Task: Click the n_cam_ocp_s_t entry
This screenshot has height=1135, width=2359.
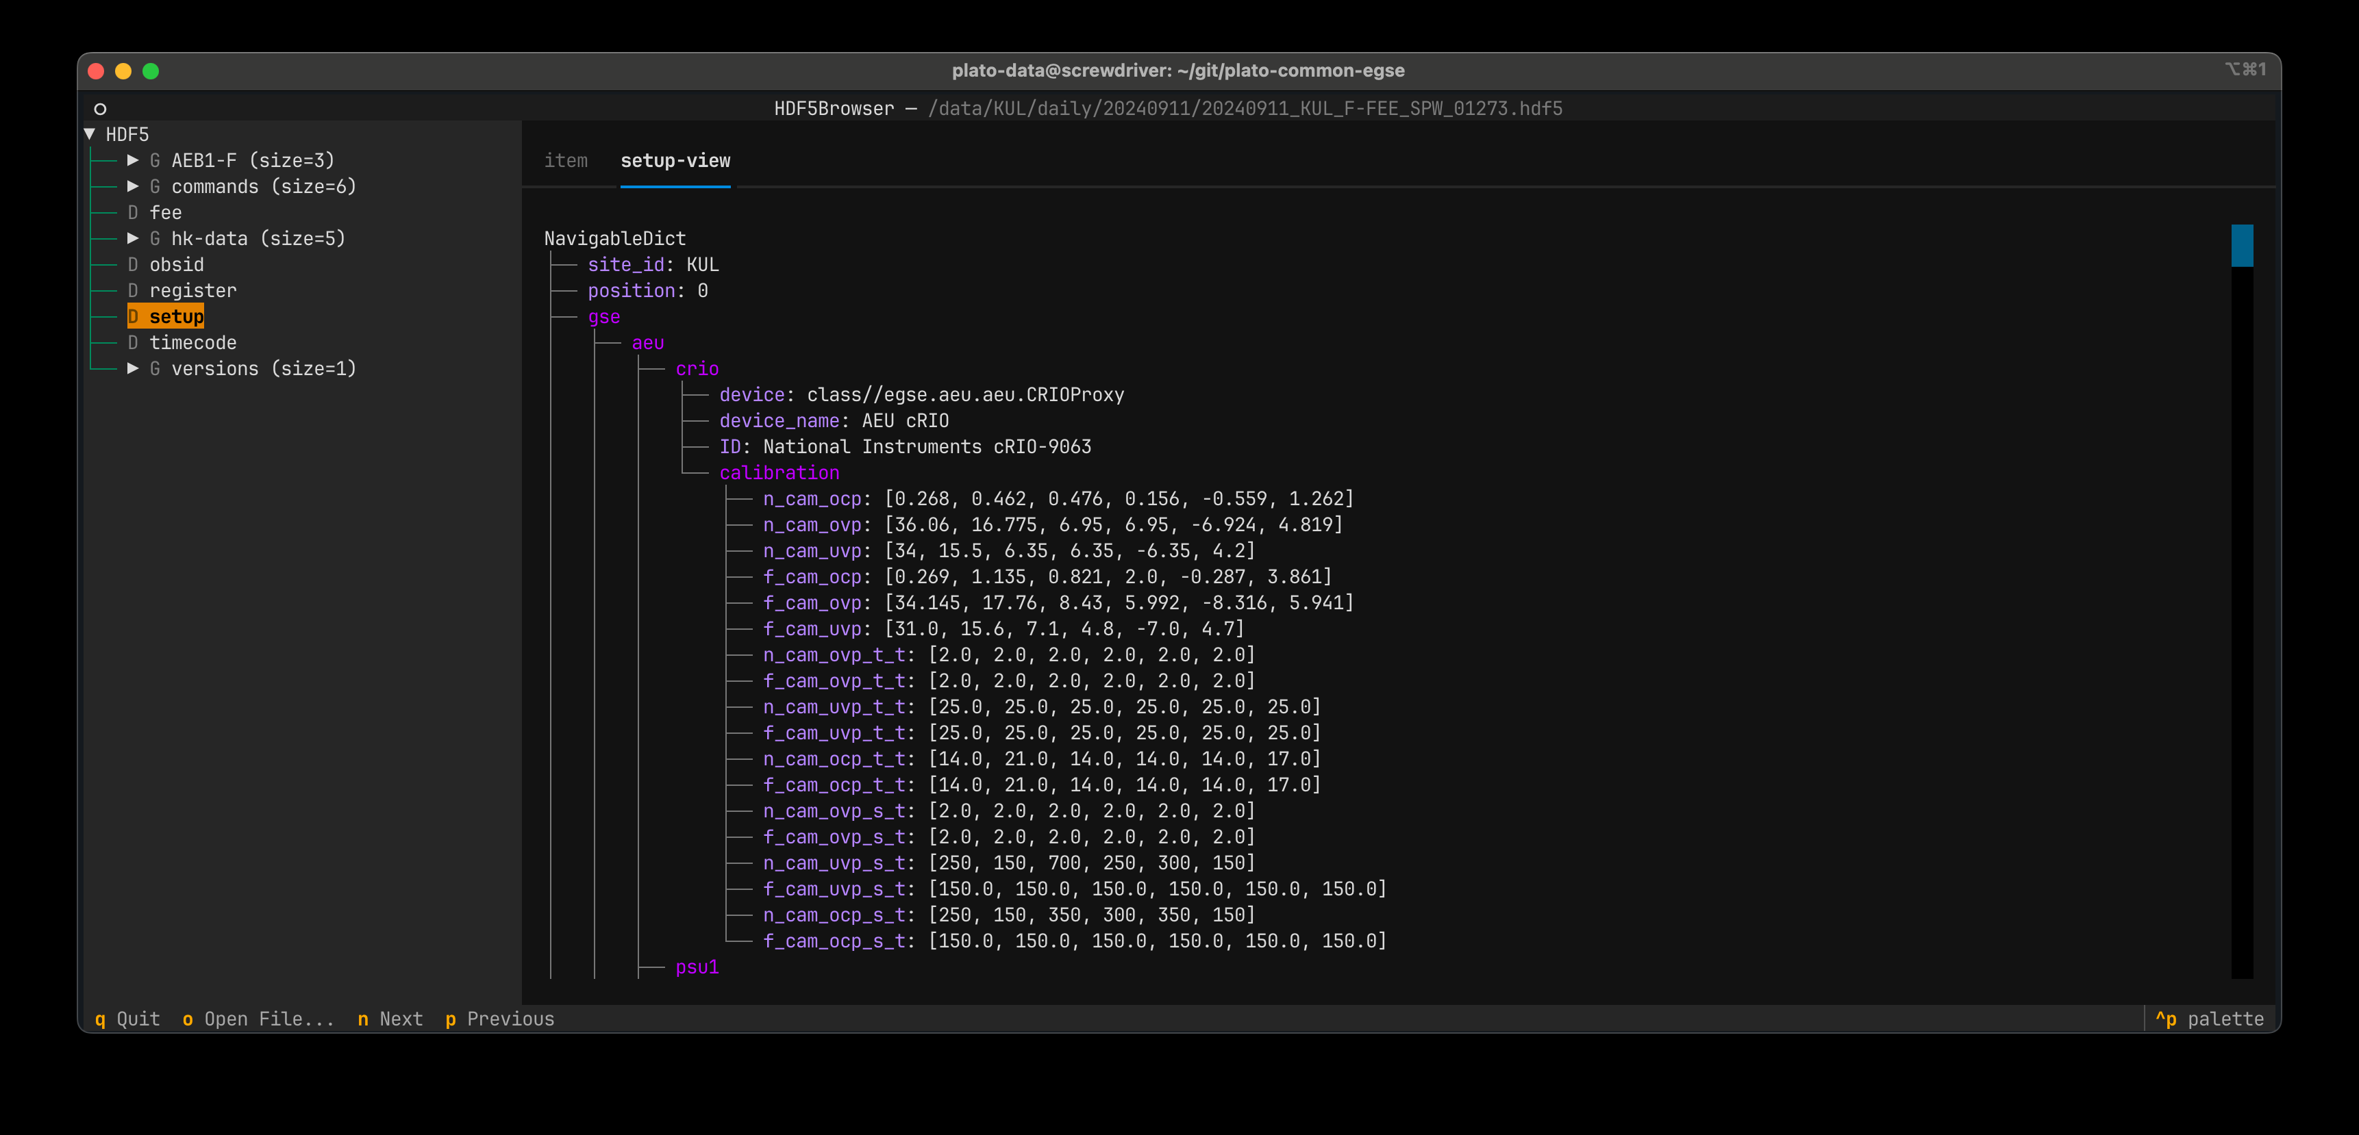Action: 1009,915
